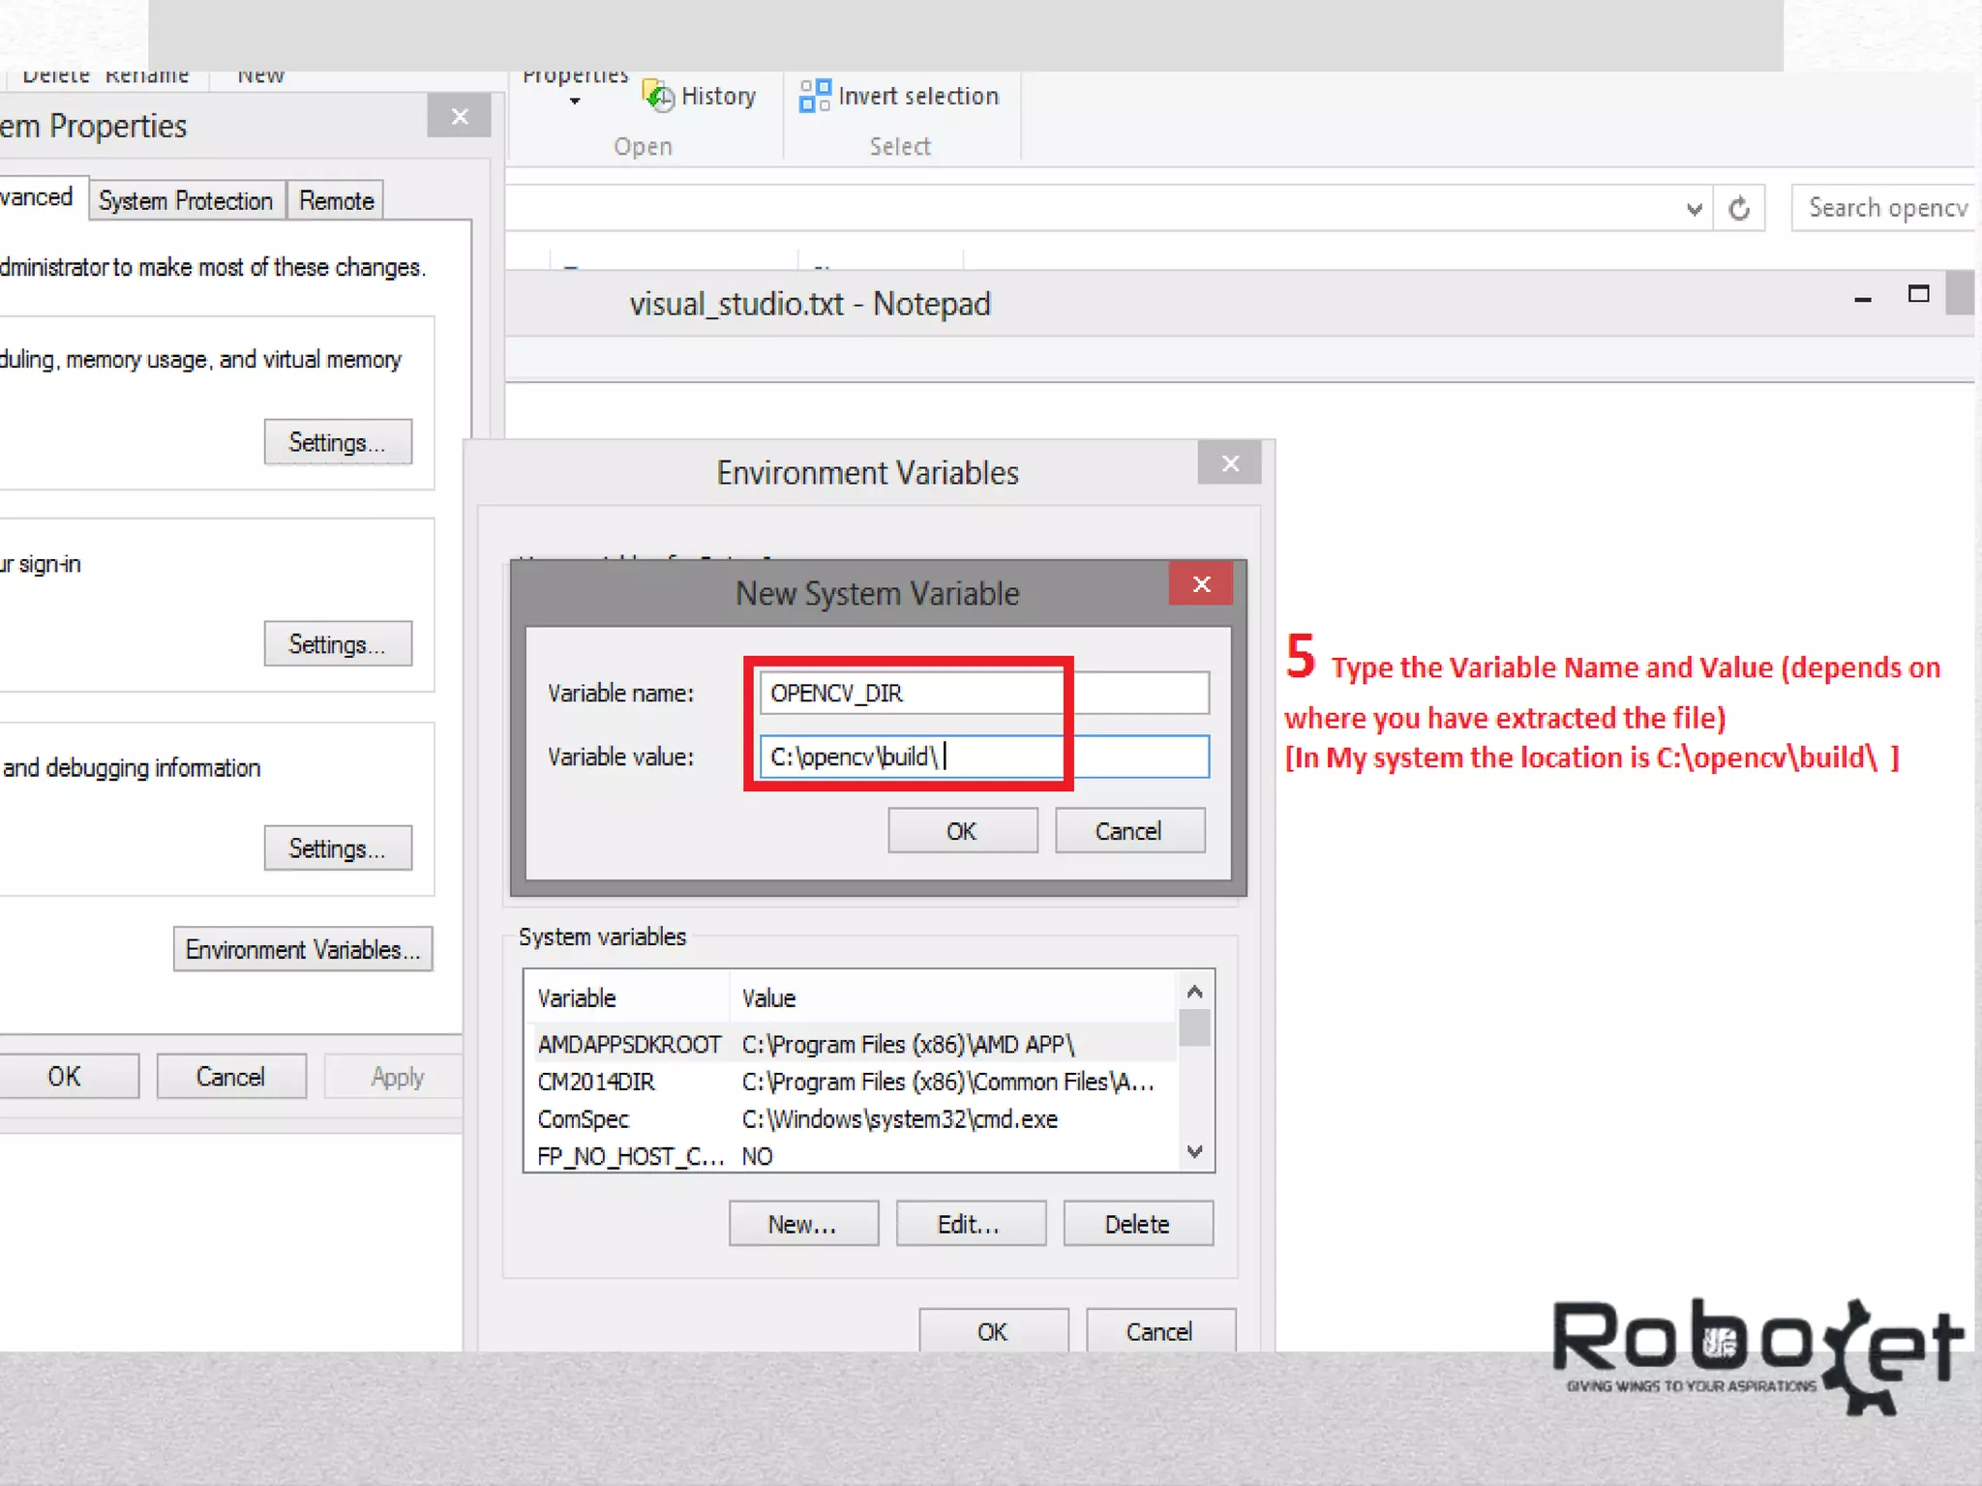This screenshot has width=1982, height=1486.
Task: Close the New System Variable dialog
Action: (x=1201, y=584)
